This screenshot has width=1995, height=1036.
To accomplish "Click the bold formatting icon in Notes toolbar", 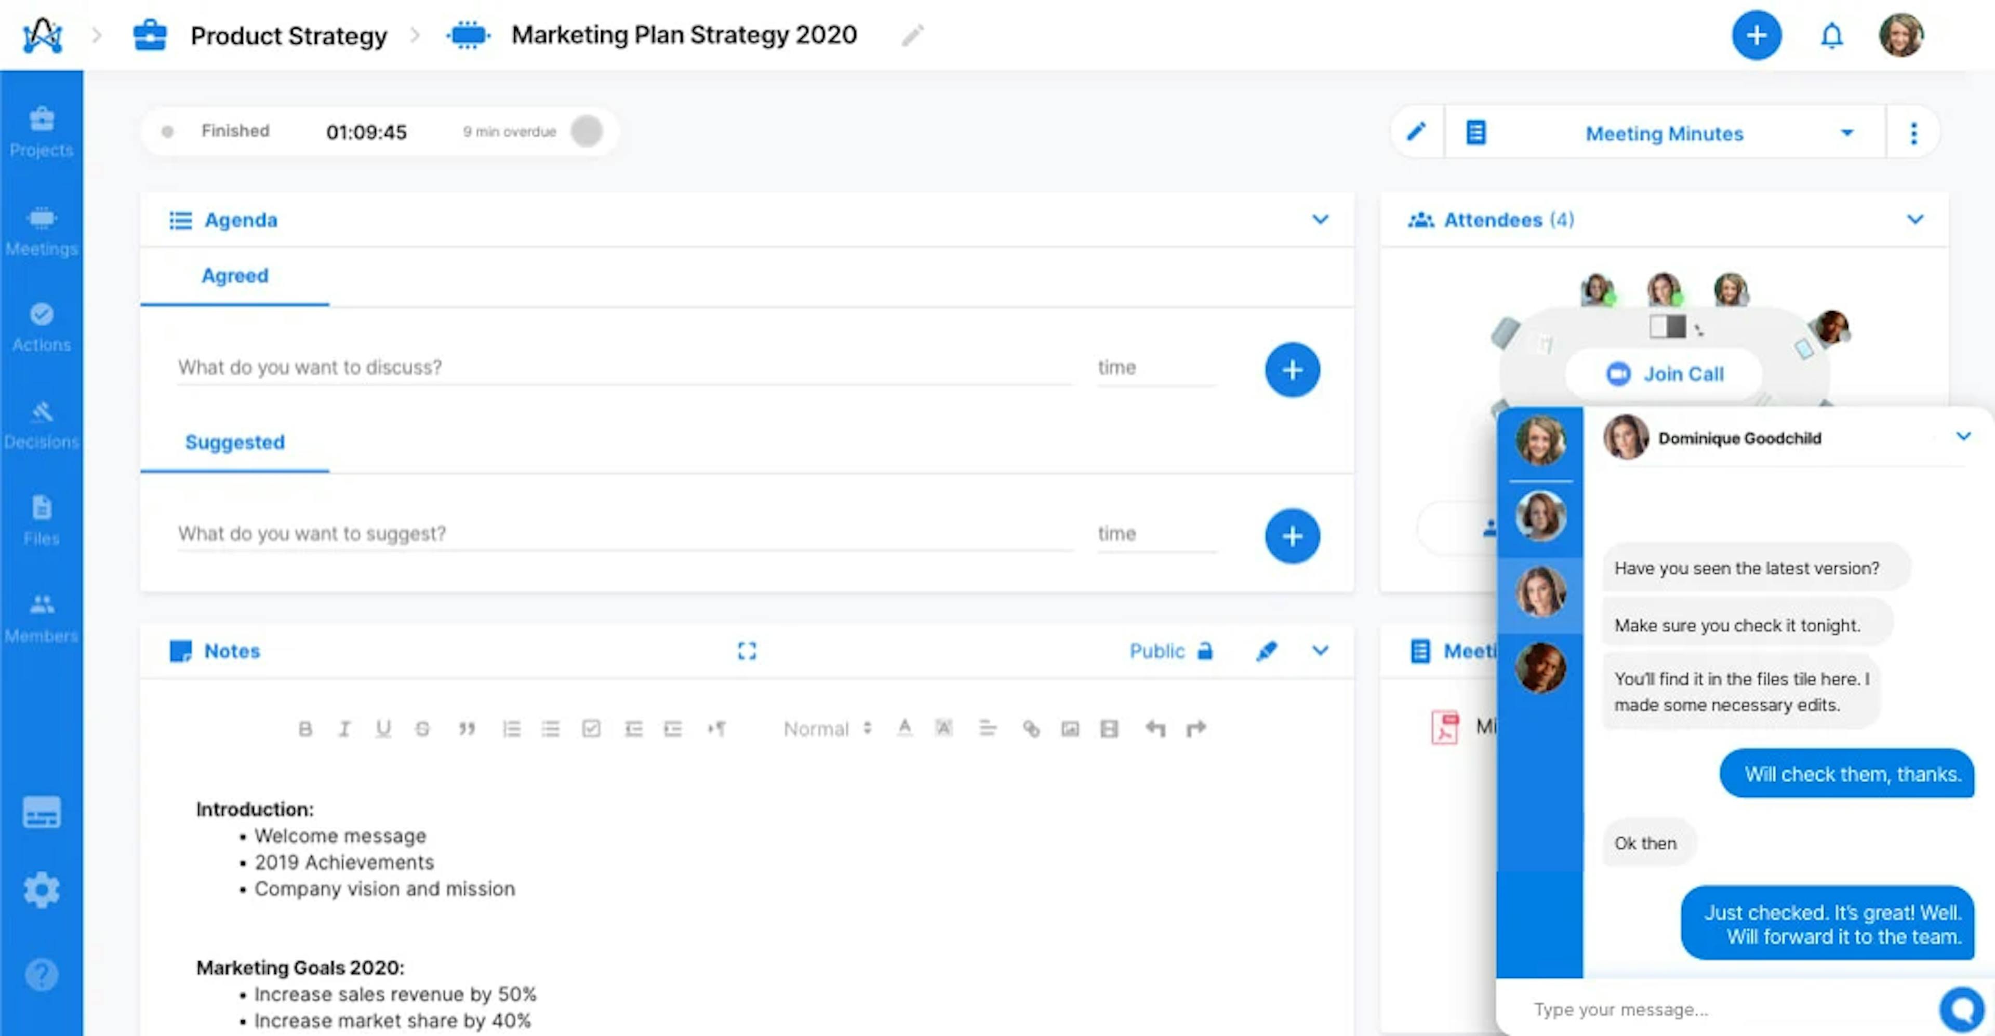I will point(305,729).
